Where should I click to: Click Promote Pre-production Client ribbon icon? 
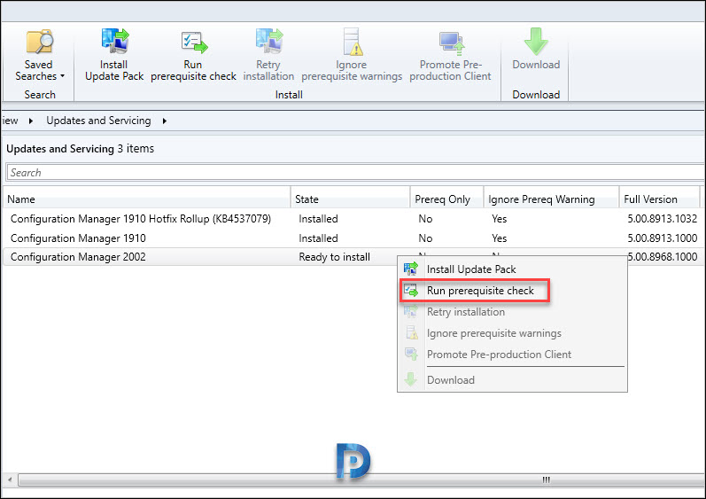point(452,43)
